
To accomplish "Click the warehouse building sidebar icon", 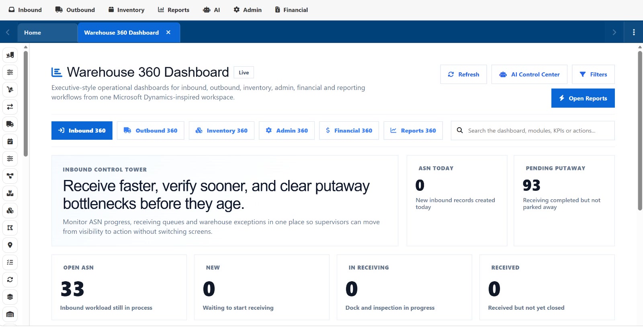I will [10, 314].
